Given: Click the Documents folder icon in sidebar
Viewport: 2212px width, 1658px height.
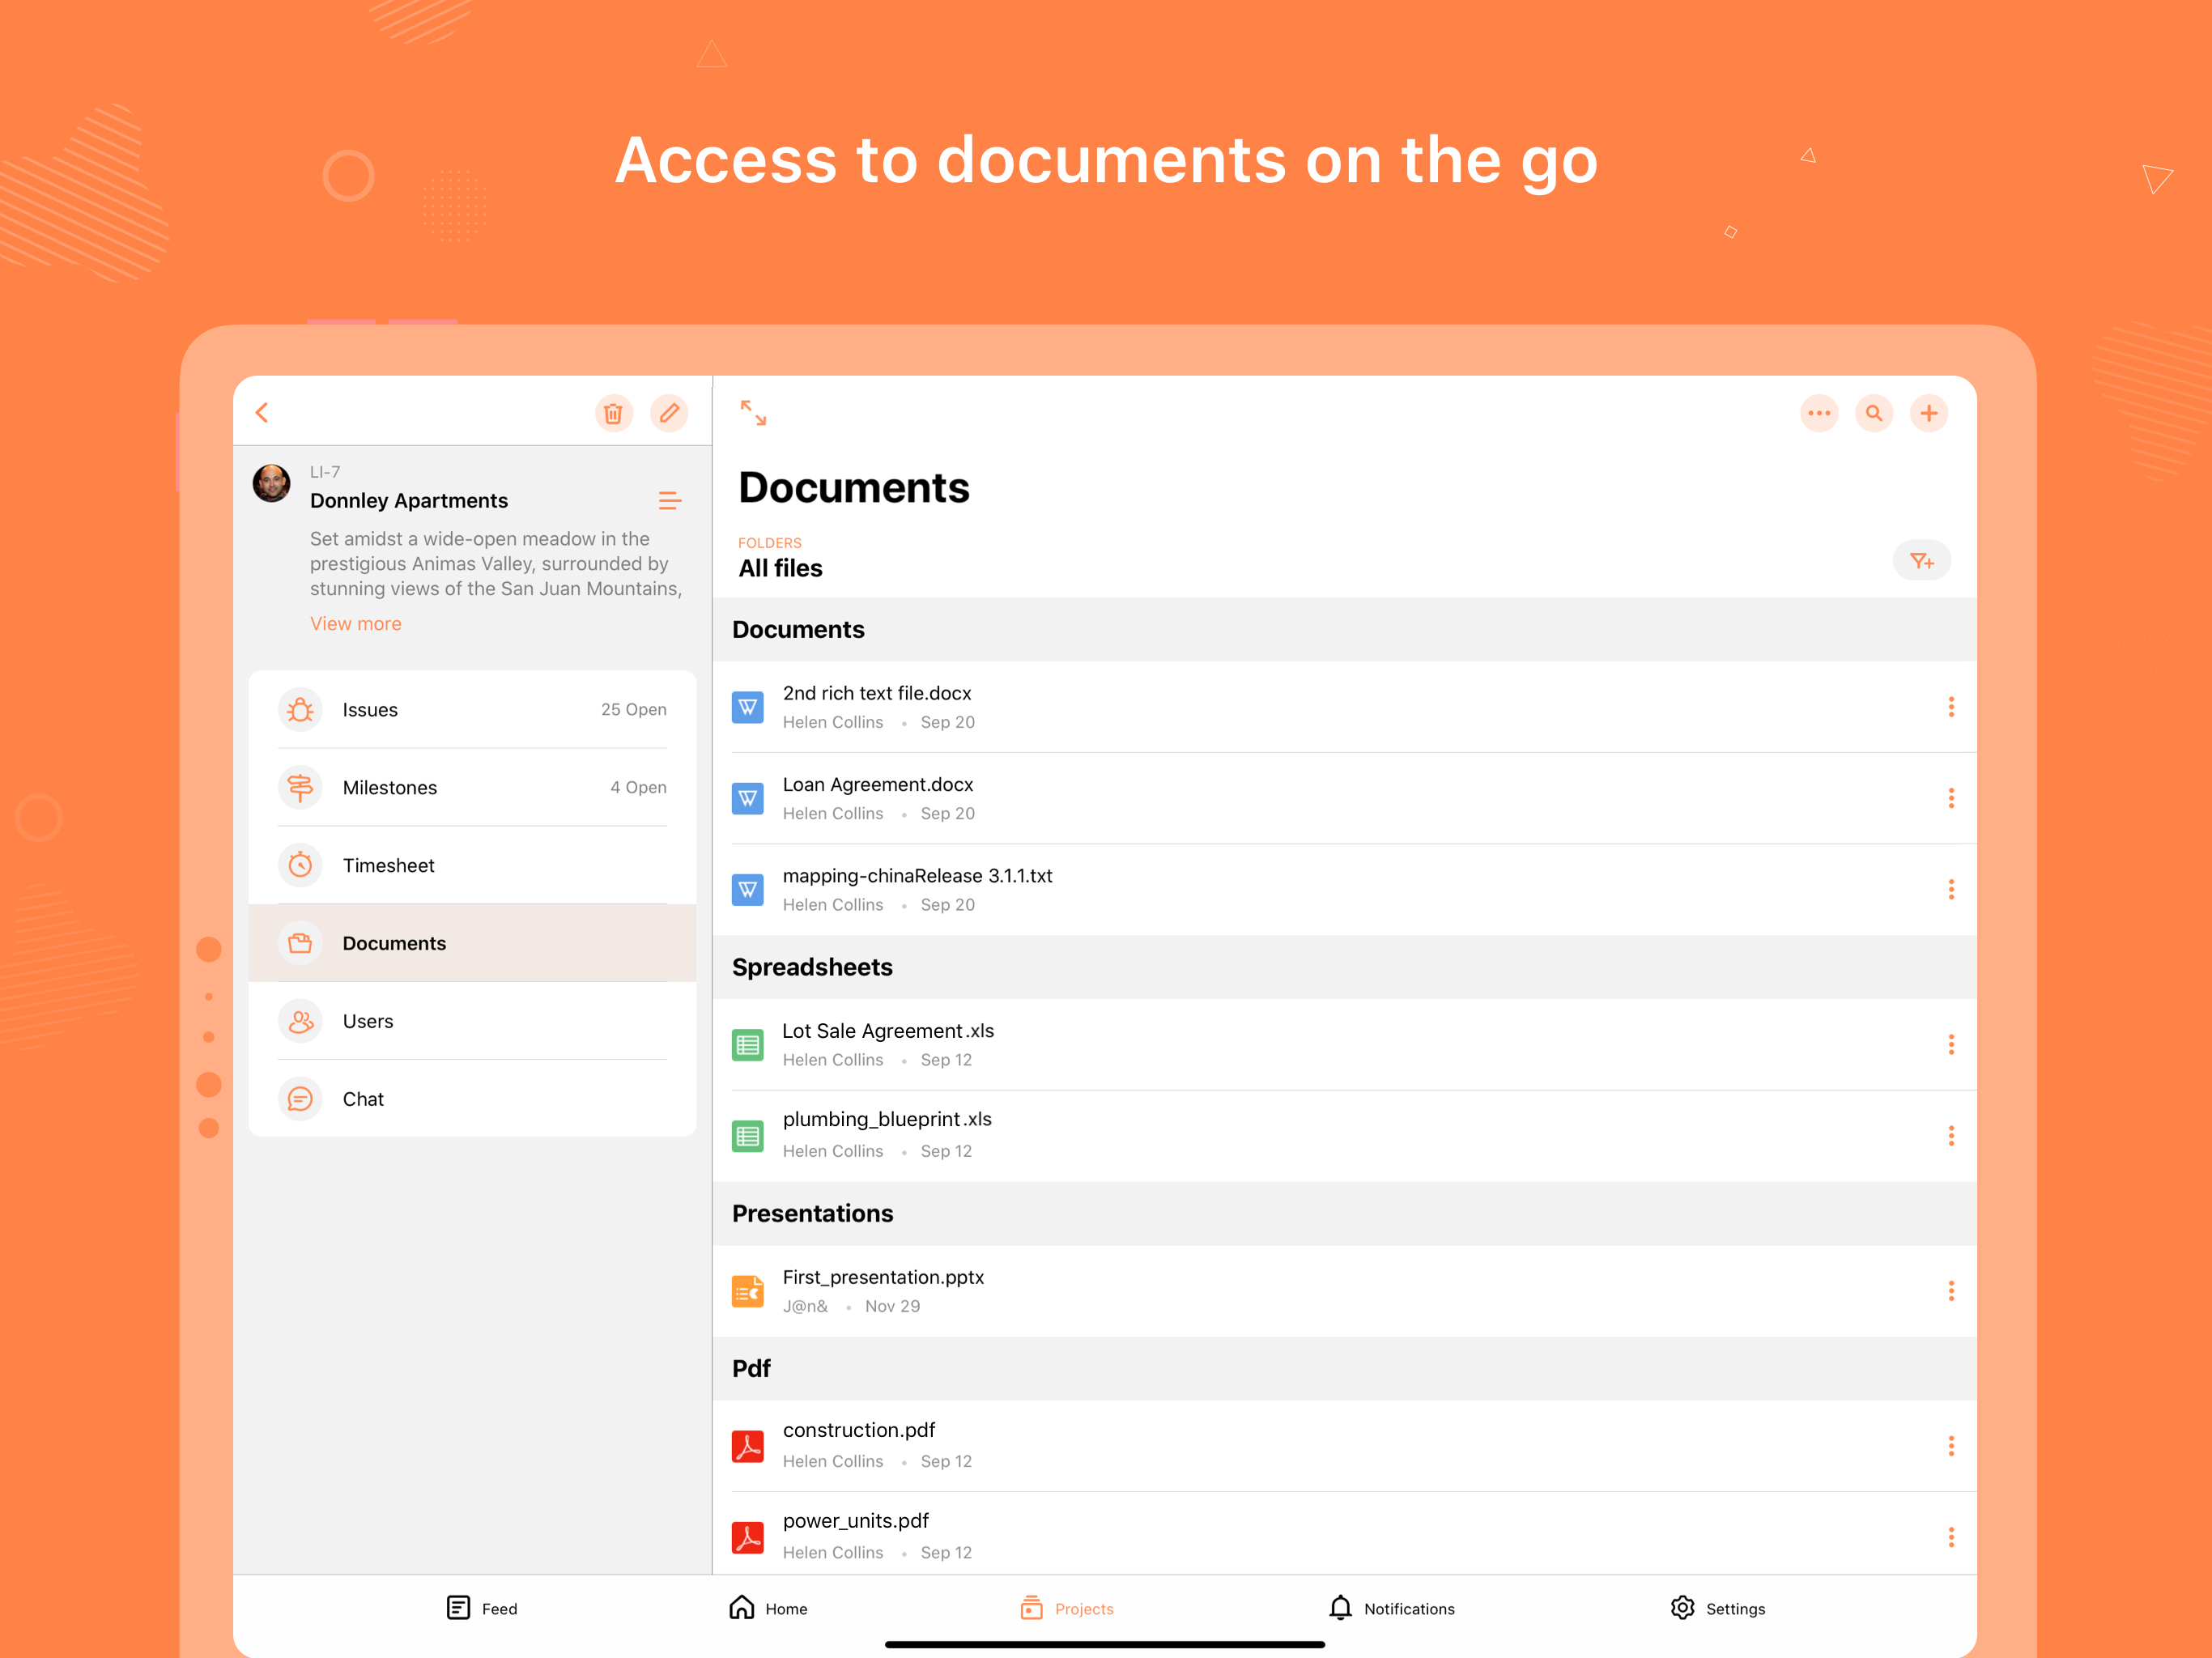Looking at the screenshot, I should 300,944.
